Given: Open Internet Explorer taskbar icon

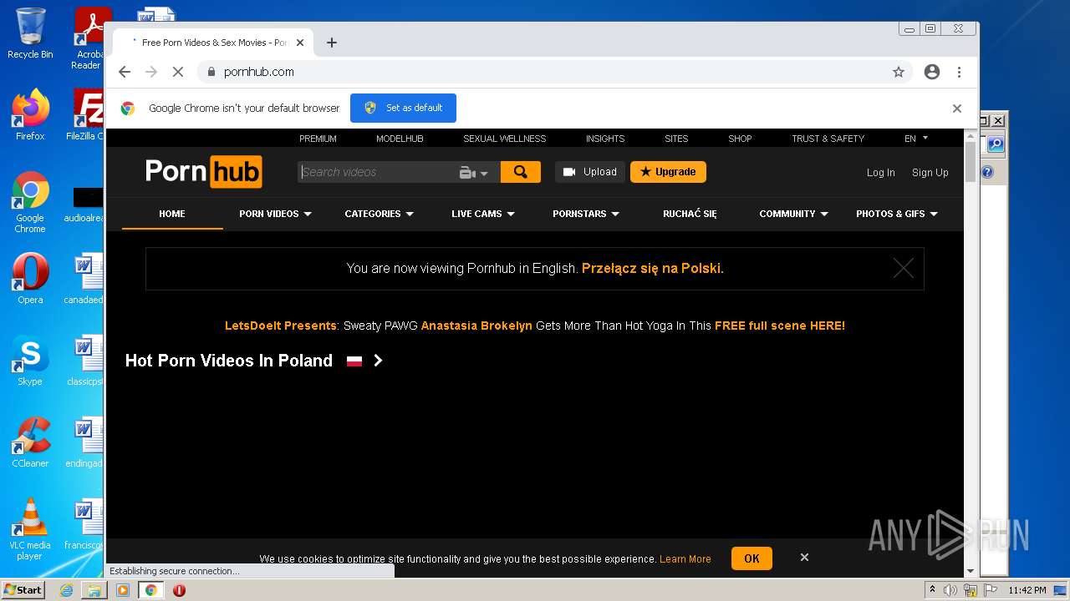Looking at the screenshot, I should pyautogui.click(x=66, y=590).
